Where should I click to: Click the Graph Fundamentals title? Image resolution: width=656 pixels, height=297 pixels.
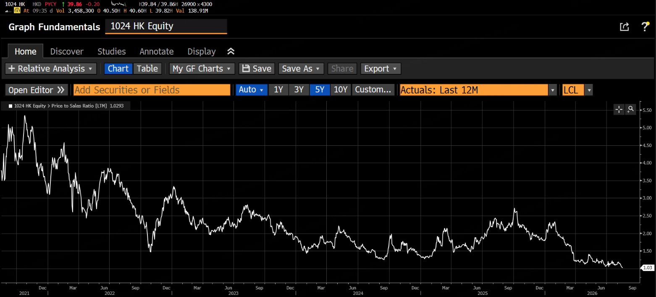[54, 27]
